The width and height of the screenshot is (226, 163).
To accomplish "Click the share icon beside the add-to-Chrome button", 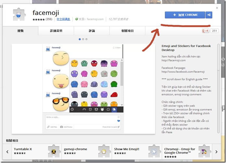I will tap(209, 15).
